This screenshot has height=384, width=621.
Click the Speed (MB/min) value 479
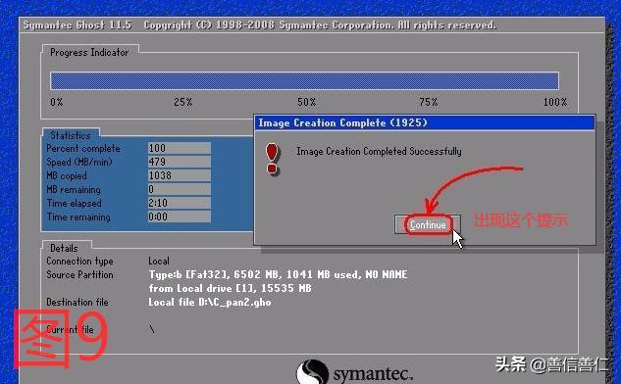coord(180,162)
